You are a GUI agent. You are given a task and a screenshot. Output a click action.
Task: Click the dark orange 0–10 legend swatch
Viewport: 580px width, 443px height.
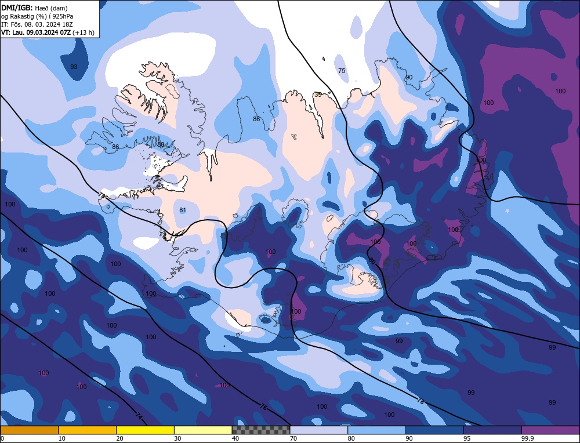(x=29, y=430)
